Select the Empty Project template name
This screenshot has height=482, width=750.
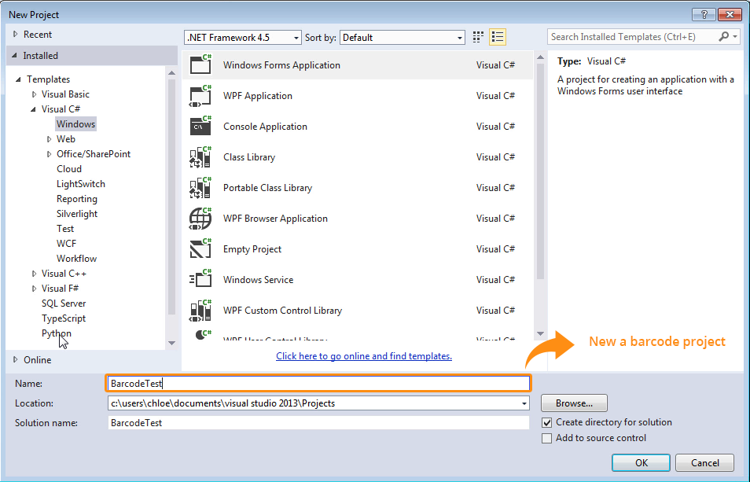click(252, 249)
